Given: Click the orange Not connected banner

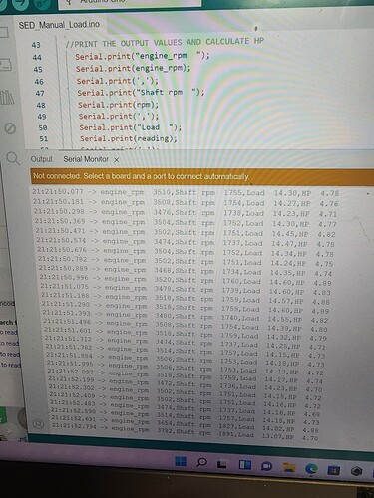Looking at the screenshot, I should 202,176.
